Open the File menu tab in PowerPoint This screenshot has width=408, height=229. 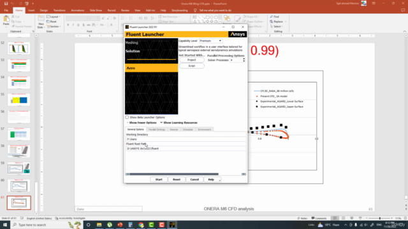point(6,10)
